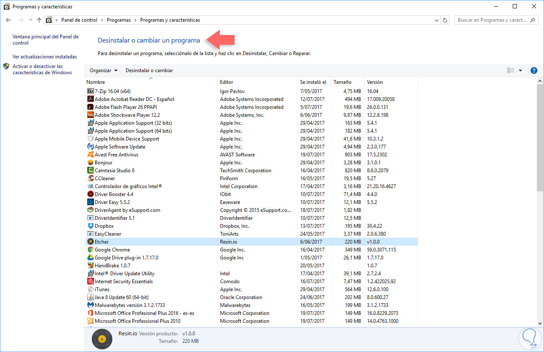This screenshot has height=352, width=544.
Task: Click the iTunes program icon
Action: point(91,289)
